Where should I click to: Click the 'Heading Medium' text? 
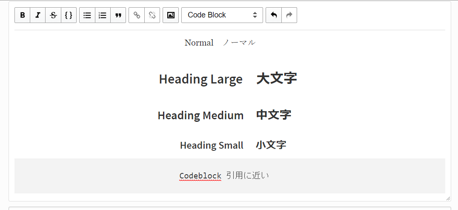pyautogui.click(x=200, y=115)
